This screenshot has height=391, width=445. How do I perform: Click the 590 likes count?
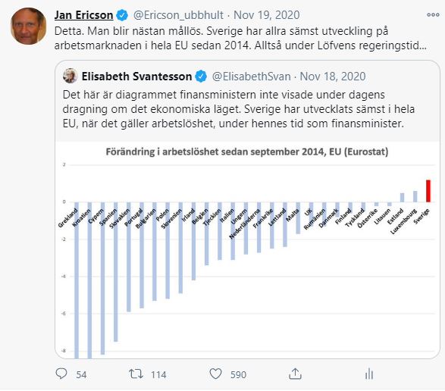tap(238, 374)
